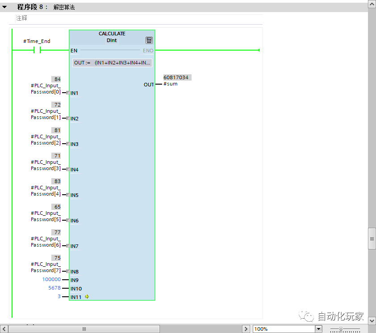Click the yellow star to add input

click(x=87, y=297)
